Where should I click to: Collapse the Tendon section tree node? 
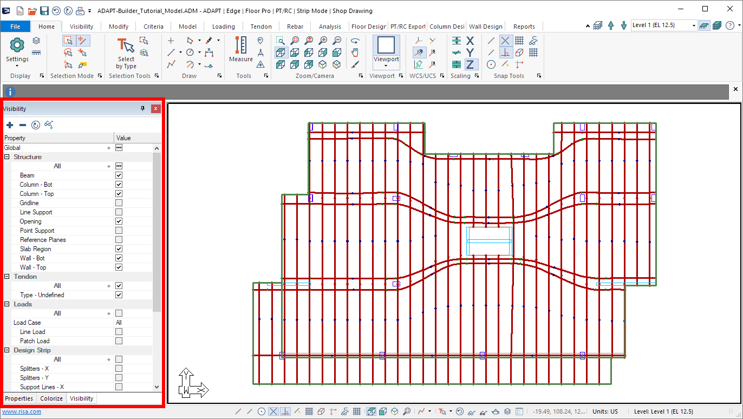7,277
